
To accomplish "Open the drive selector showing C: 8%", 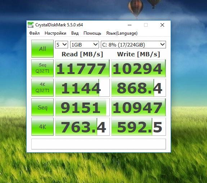I will [x=133, y=45].
